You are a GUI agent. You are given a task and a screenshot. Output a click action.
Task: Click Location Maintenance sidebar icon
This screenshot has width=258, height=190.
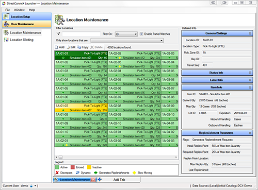click(x=6, y=32)
